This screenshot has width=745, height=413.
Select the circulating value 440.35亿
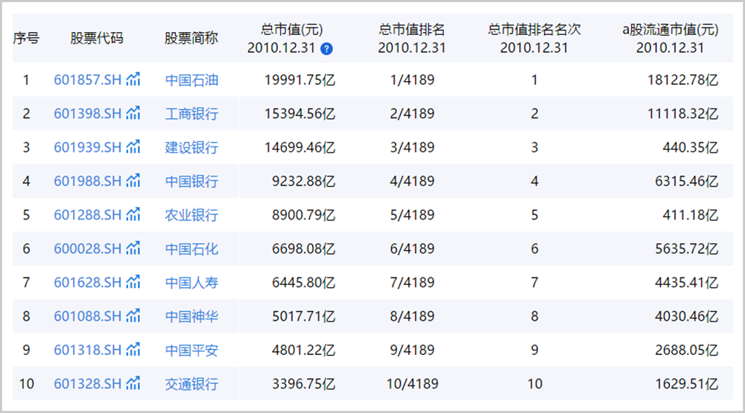[x=691, y=147]
